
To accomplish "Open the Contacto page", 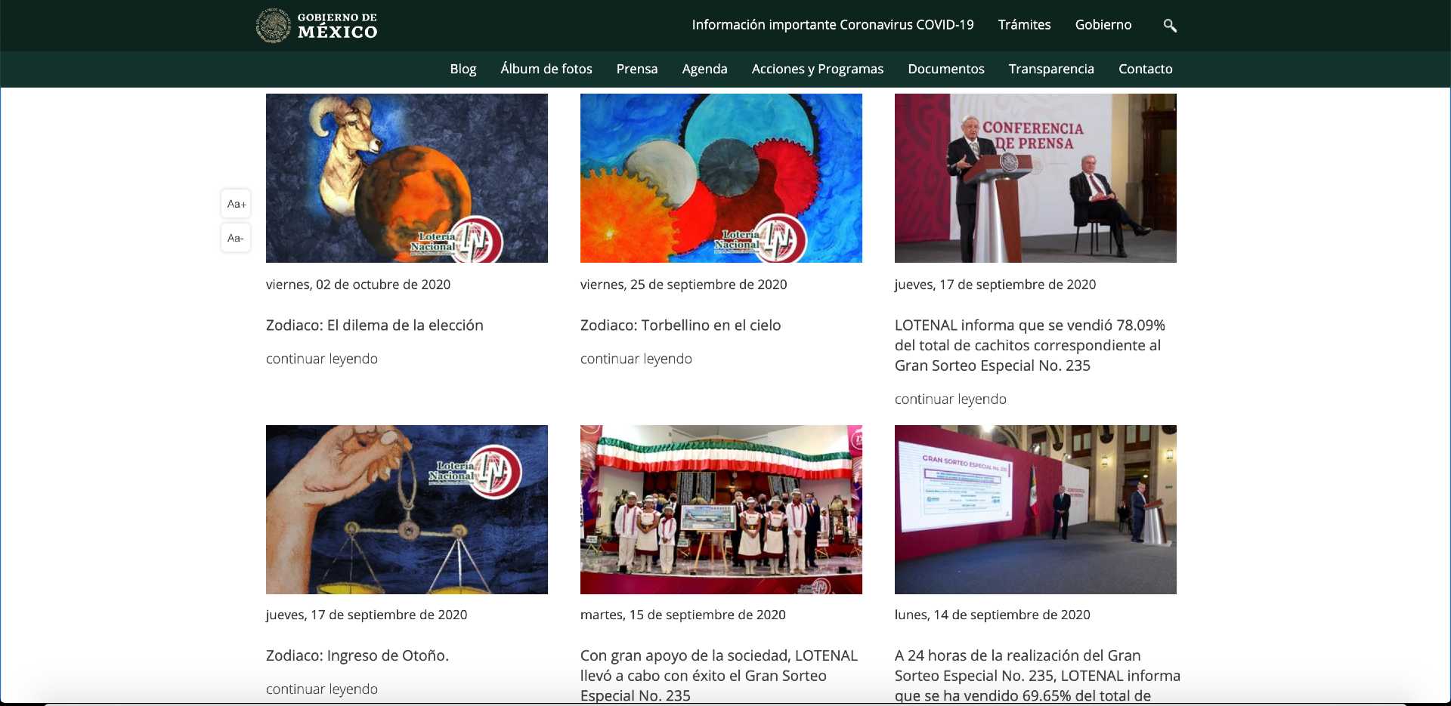I will (x=1146, y=69).
